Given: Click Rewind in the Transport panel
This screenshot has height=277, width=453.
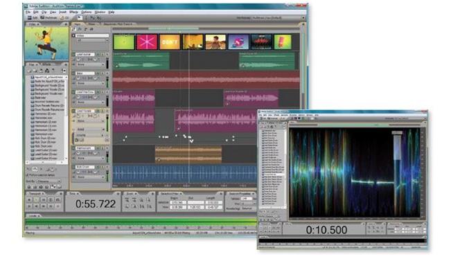Looking at the screenshot, I should [37, 206].
